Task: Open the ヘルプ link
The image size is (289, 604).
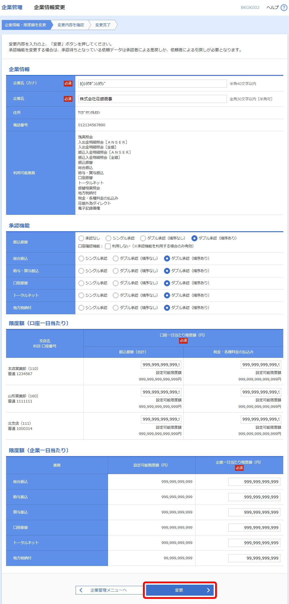Action: [x=272, y=8]
